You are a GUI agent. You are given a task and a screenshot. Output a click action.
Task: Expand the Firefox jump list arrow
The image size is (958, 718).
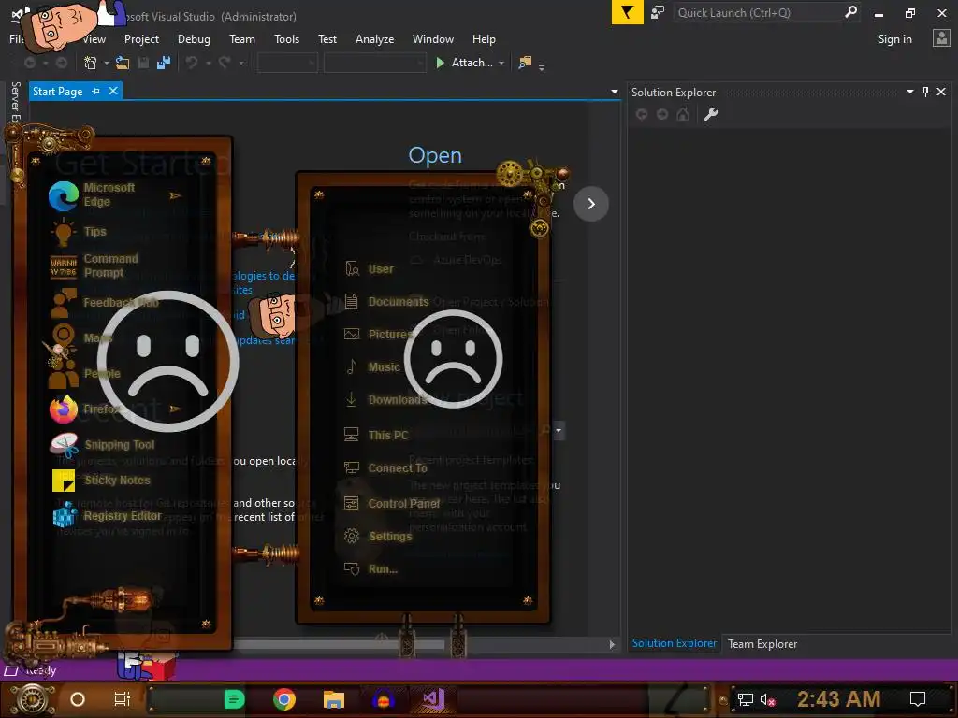(175, 409)
